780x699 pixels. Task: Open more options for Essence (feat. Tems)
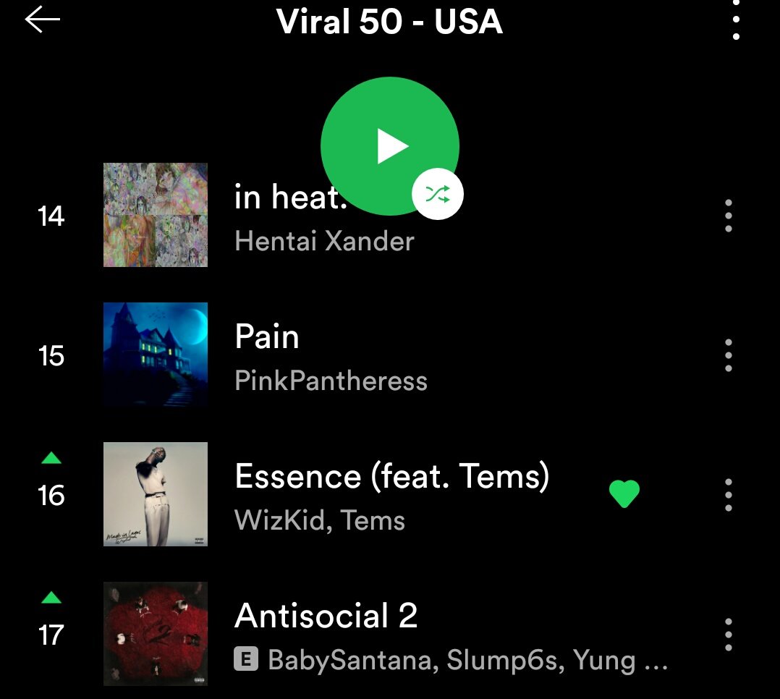coord(728,495)
